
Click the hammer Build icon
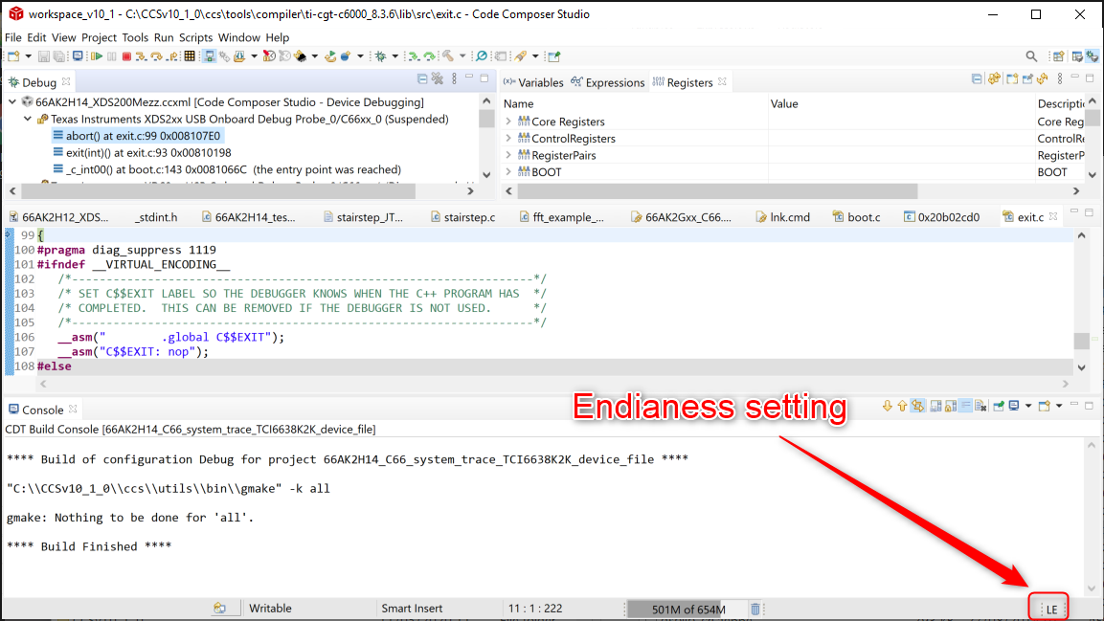[448, 56]
